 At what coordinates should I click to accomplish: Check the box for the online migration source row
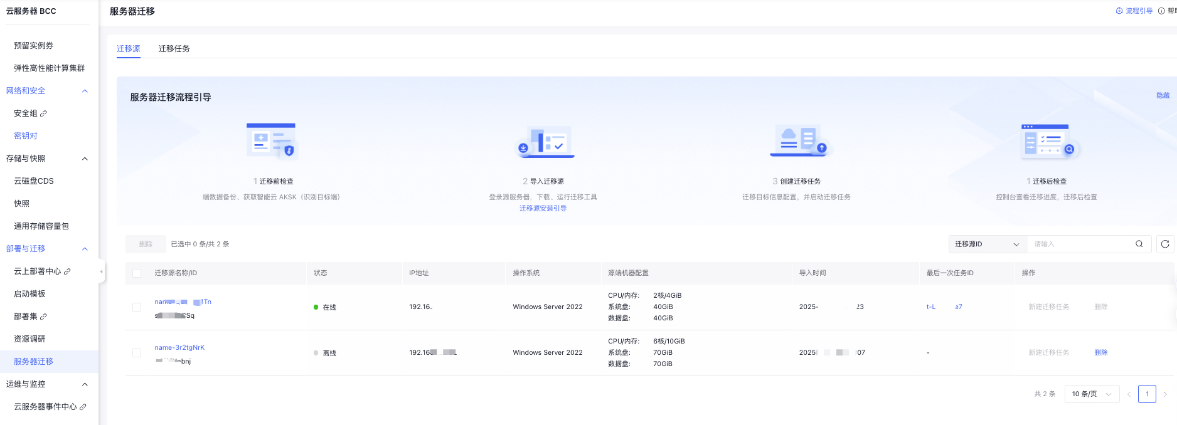[x=137, y=307]
